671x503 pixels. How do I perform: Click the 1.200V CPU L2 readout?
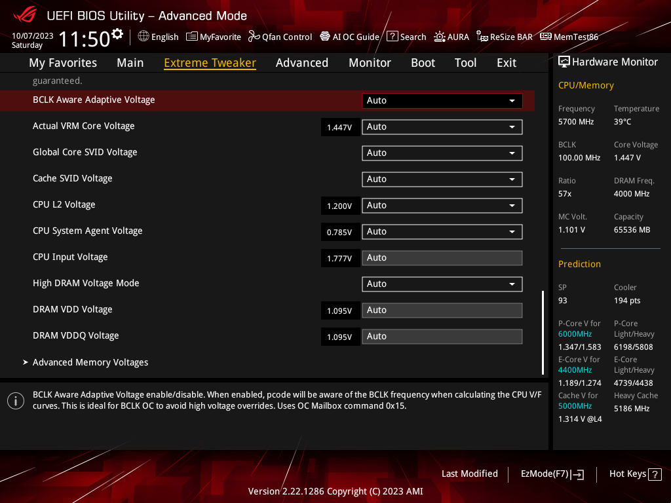[x=340, y=206]
